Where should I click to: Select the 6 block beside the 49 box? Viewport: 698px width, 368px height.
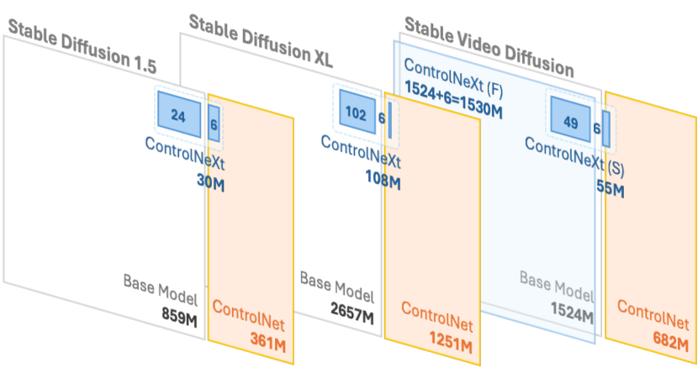(596, 128)
